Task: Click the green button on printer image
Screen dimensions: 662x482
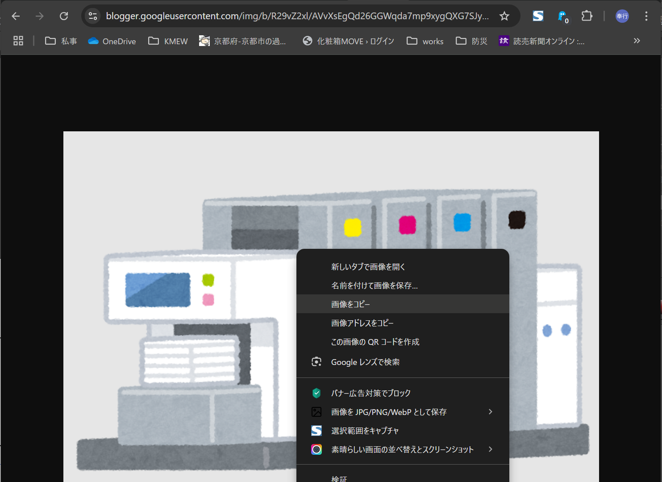Action: click(208, 280)
